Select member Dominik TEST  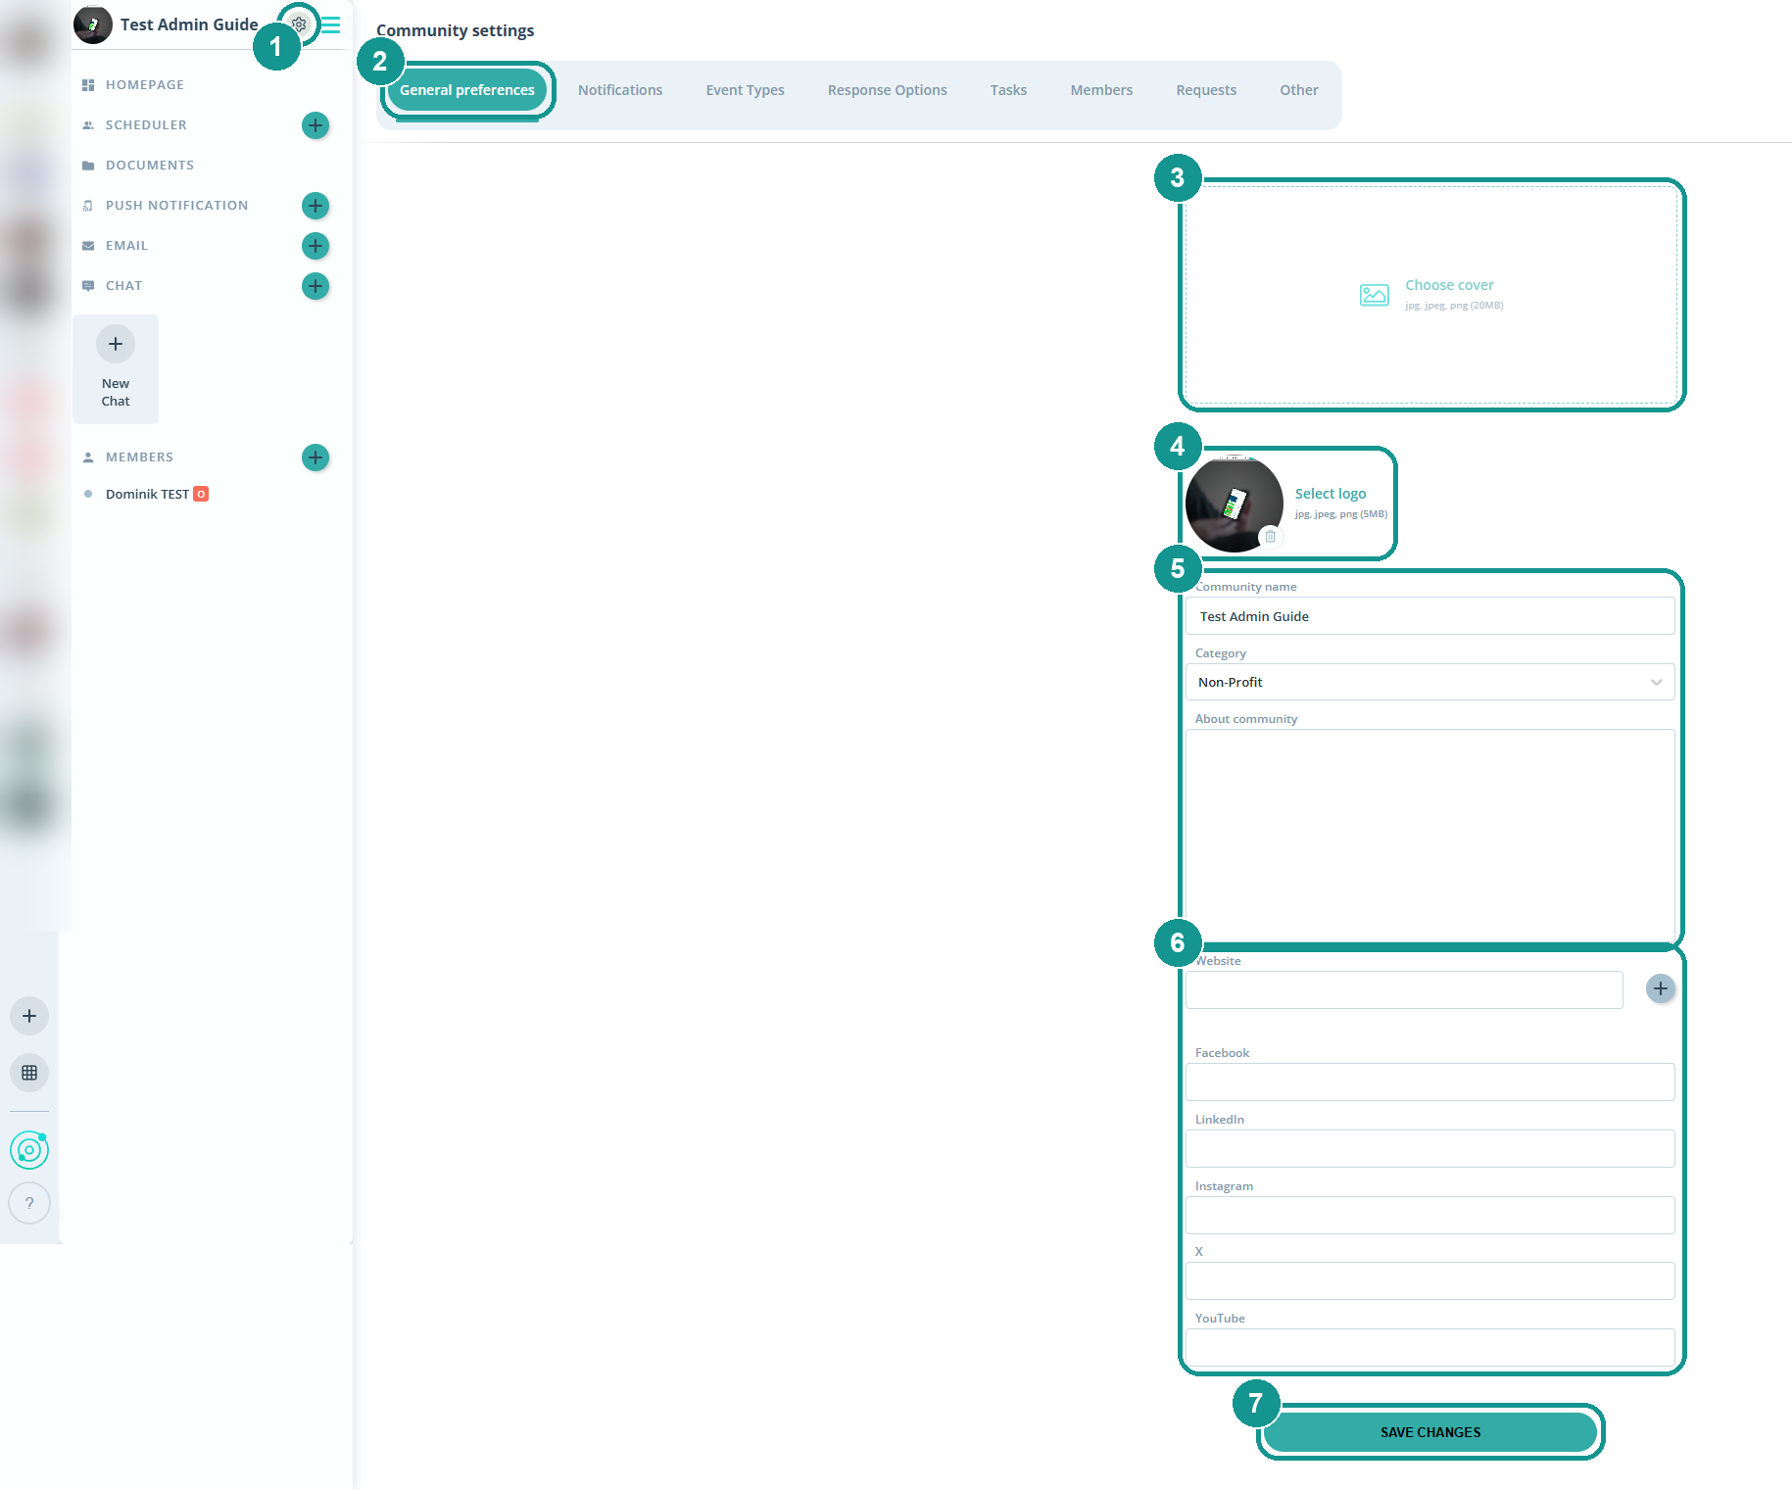click(147, 494)
